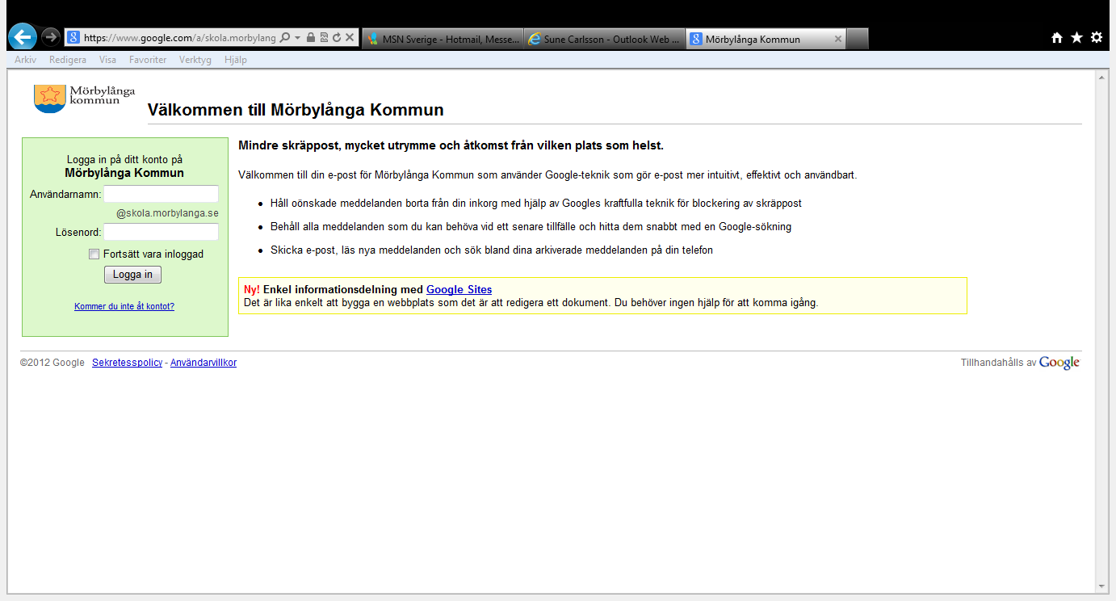Screen dimensions: 1116x601
Task: Open the Tools gear icon
Action: [x=1097, y=37]
